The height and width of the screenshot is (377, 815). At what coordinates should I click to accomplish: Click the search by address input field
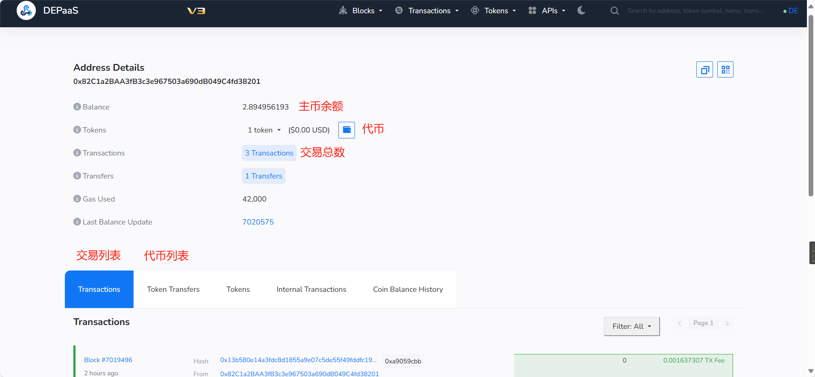(696, 11)
